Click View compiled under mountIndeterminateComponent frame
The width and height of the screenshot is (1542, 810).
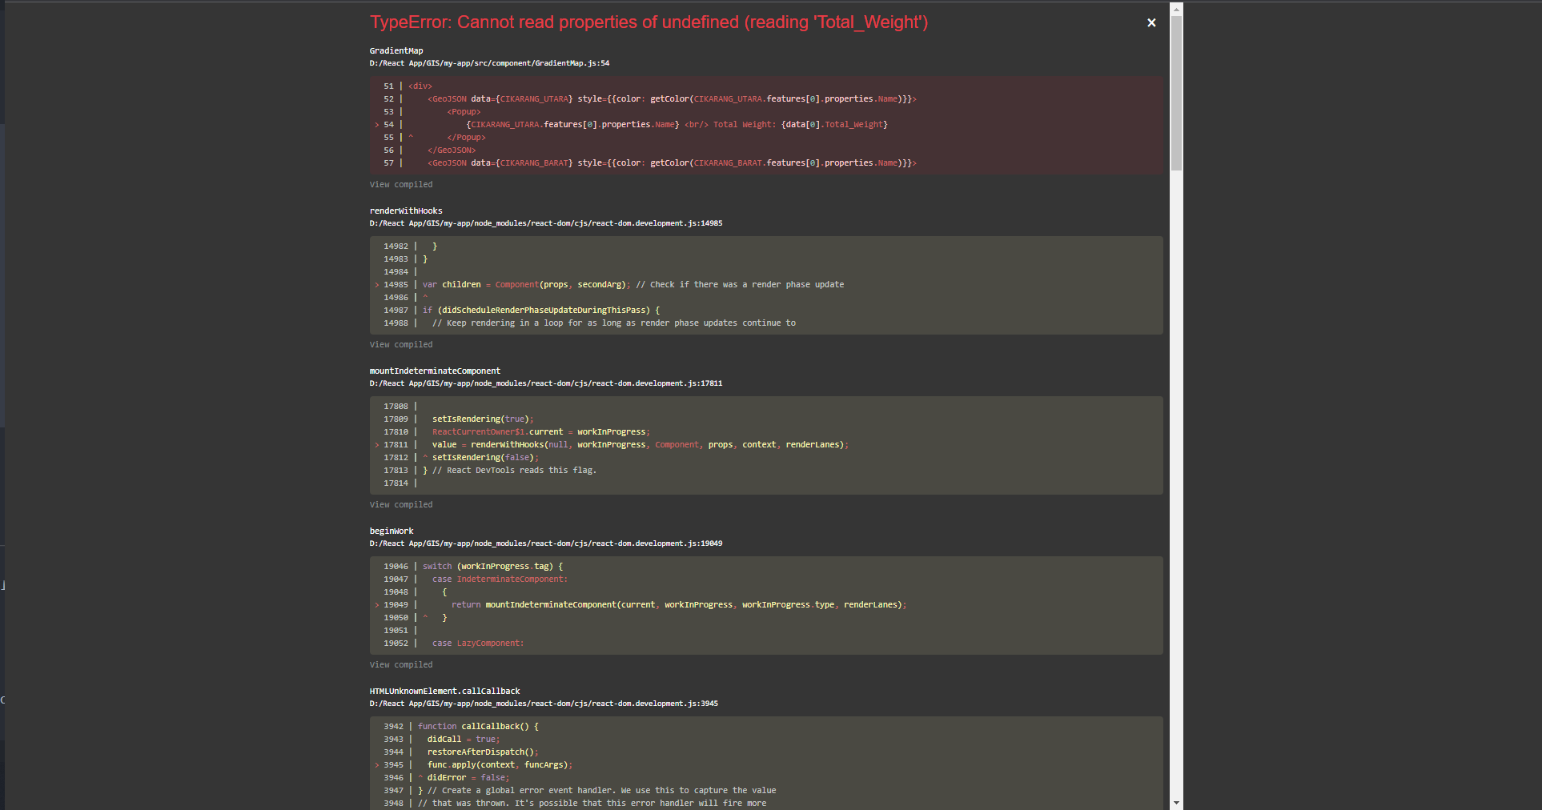401,505
